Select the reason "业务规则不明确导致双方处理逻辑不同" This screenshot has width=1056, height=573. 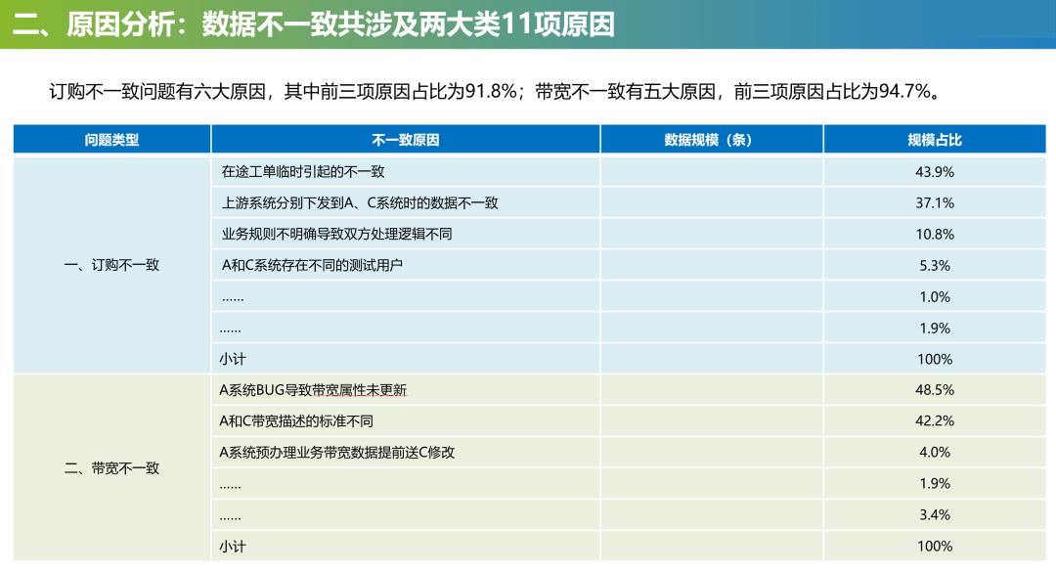tap(336, 234)
